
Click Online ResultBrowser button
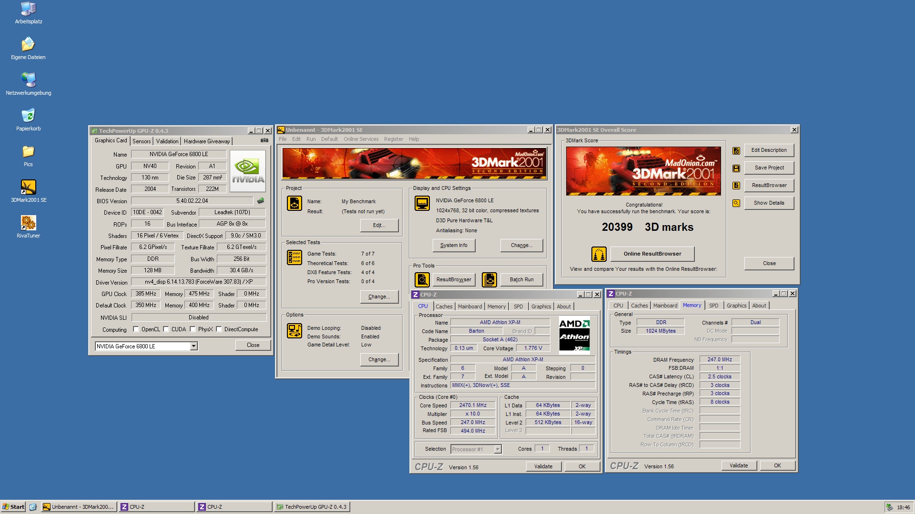[652, 254]
